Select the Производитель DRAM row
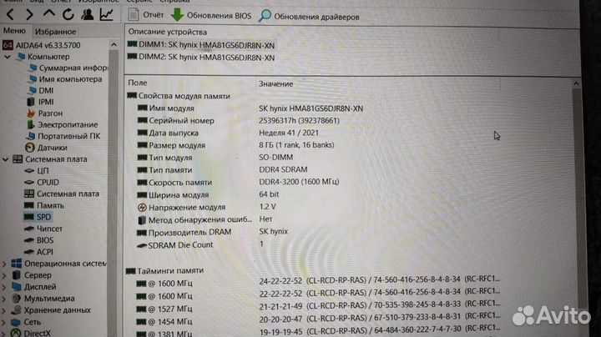 [213, 232]
